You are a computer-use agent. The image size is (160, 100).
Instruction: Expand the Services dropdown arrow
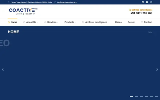tap(57, 22)
